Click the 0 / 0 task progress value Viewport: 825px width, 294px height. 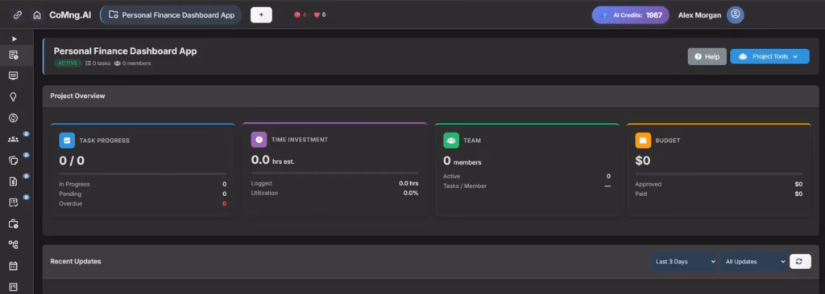click(72, 161)
